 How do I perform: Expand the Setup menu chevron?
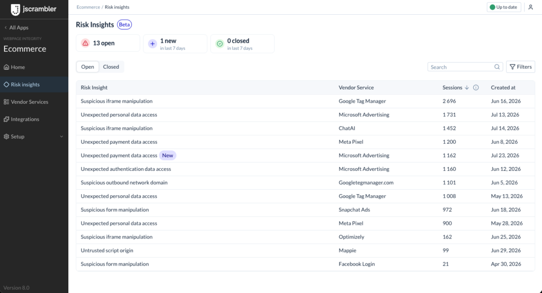tap(61, 136)
